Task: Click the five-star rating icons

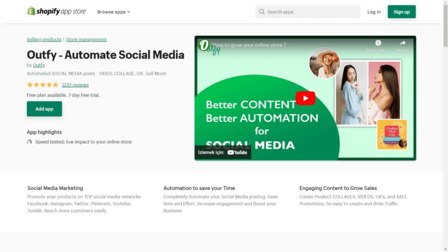Action: (42, 85)
